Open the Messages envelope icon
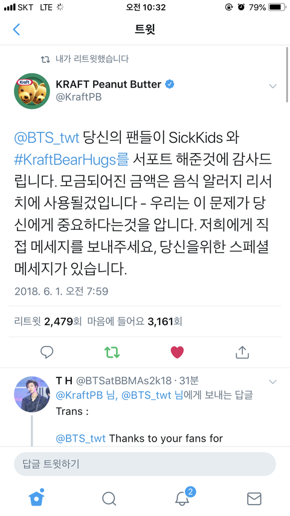 tap(254, 499)
